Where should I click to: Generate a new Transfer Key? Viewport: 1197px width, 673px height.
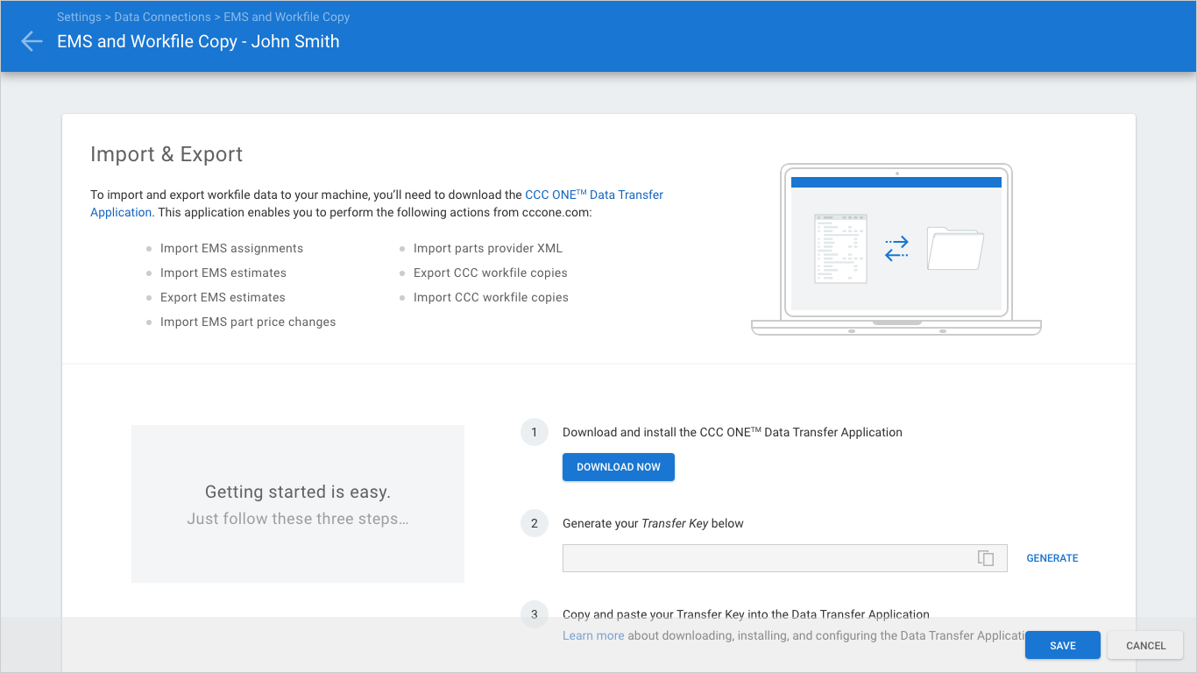click(x=1052, y=558)
